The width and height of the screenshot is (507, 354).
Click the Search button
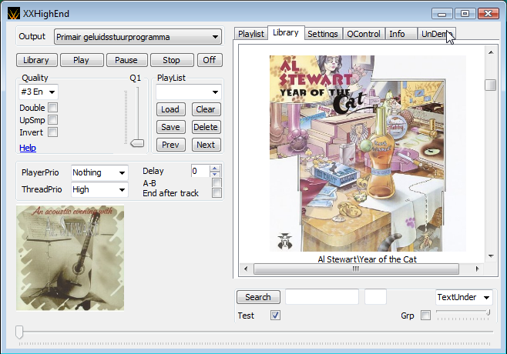coord(258,297)
